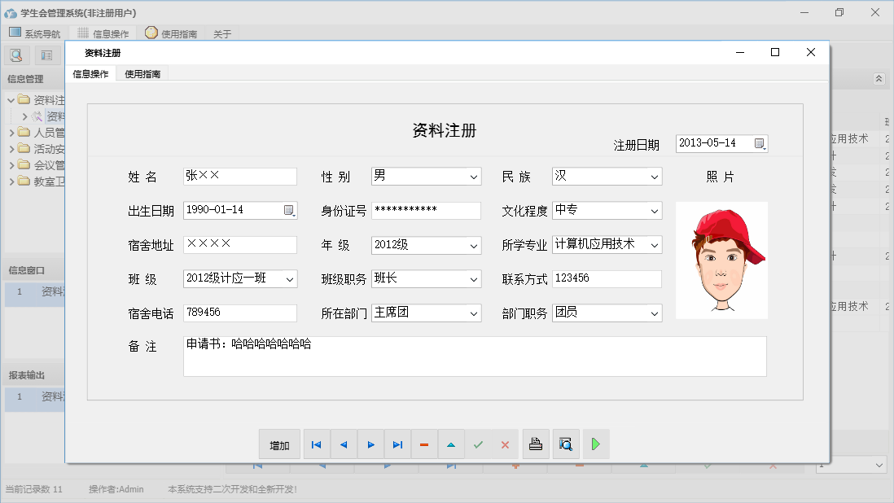Screen dimensions: 894x503
Task: Expand the 性别 dropdown
Action: pos(474,177)
